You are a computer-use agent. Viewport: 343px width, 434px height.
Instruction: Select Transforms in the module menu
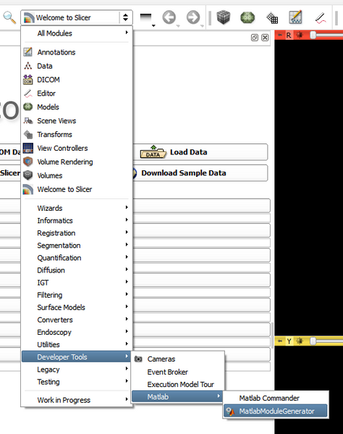pyautogui.click(x=77, y=135)
